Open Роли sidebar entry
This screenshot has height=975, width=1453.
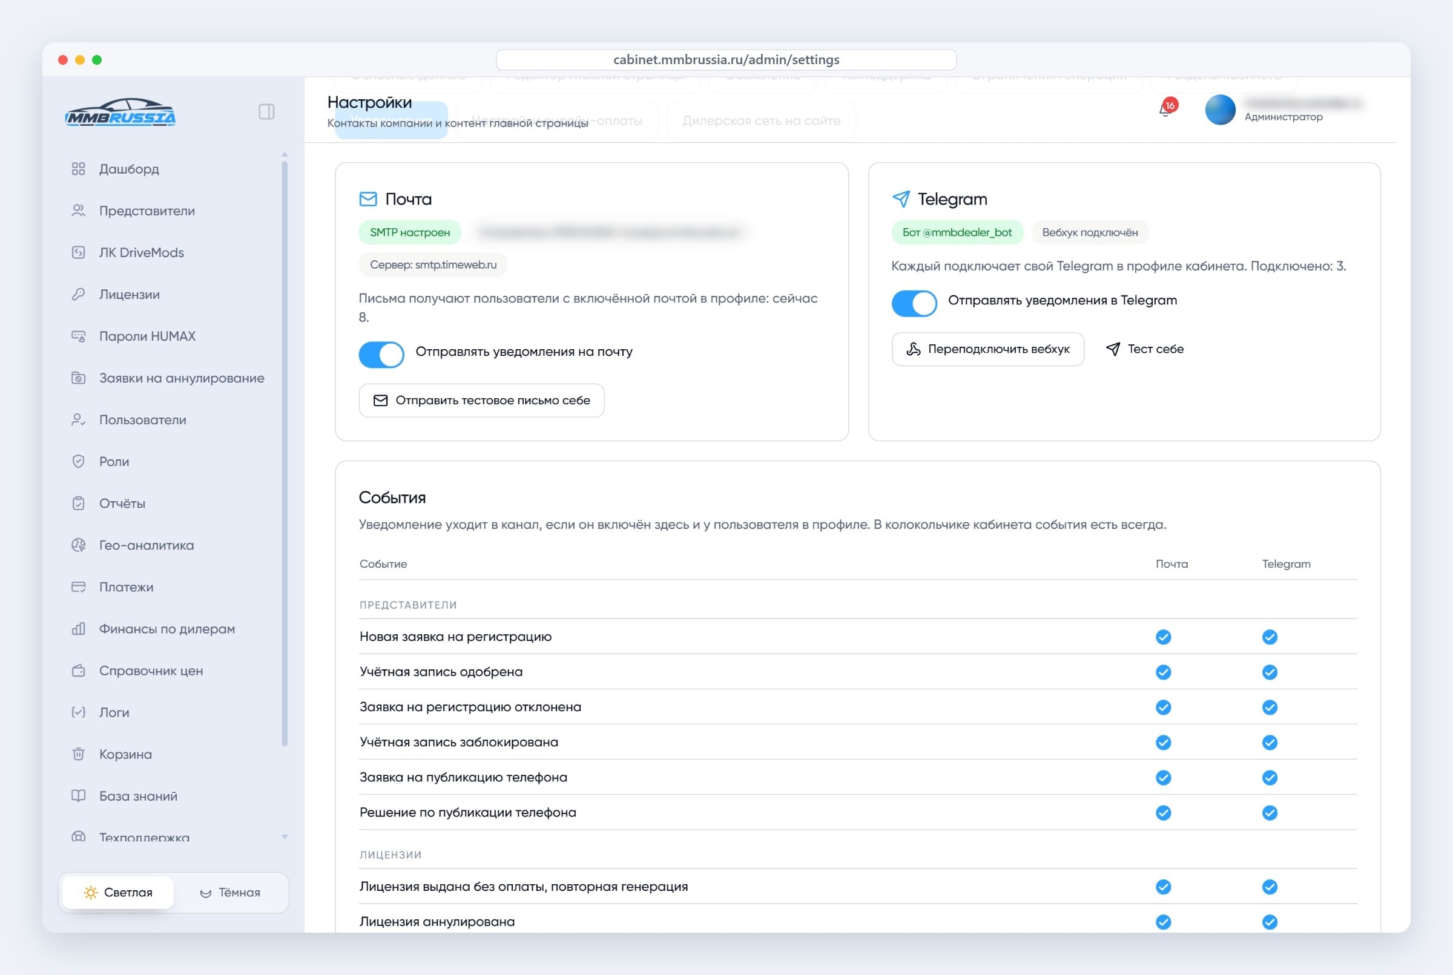click(x=114, y=461)
